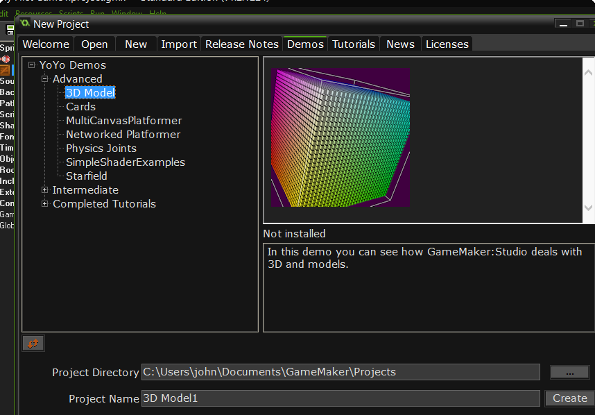This screenshot has height=415, width=595.
Task: Click the Demos tab
Action: pyautogui.click(x=305, y=44)
